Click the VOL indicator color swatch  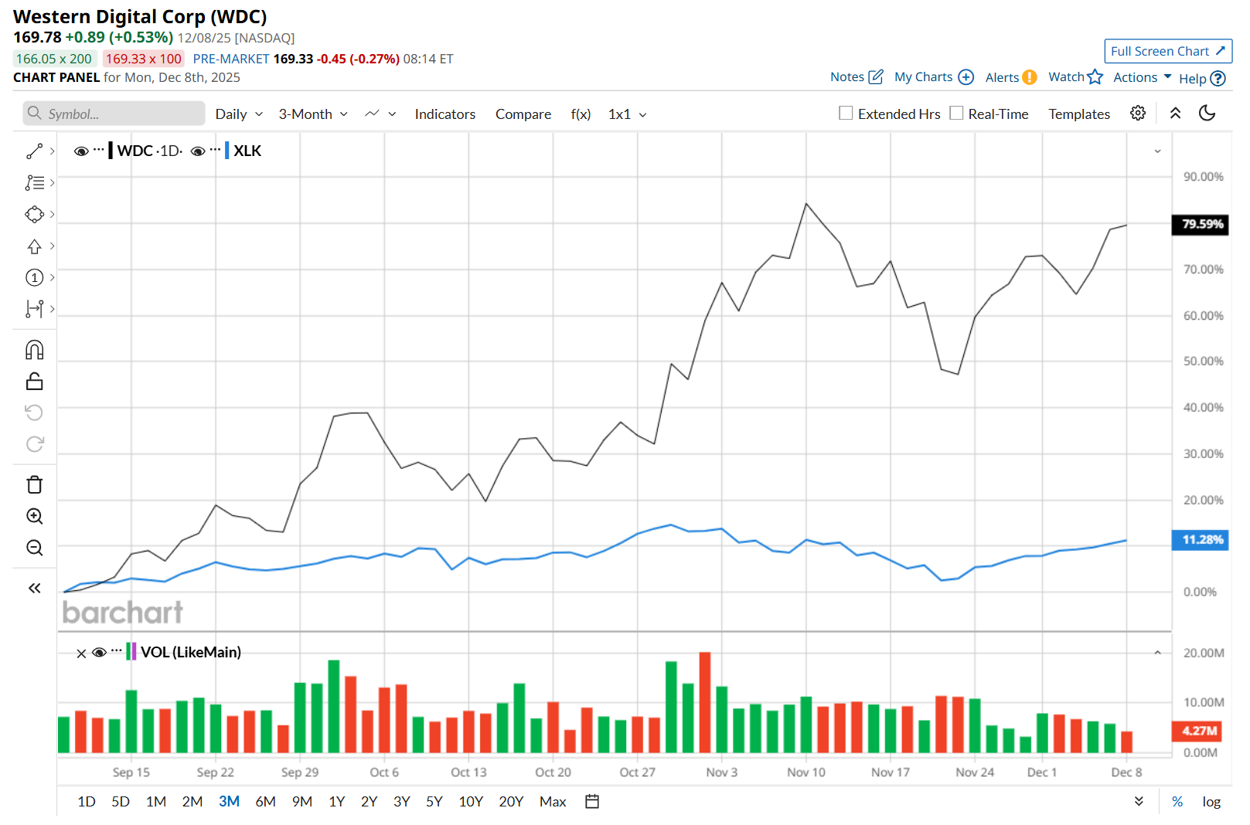click(131, 652)
